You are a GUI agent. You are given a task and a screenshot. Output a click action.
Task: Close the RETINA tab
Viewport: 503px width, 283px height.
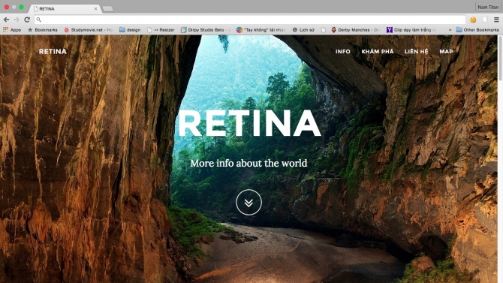tap(95, 9)
